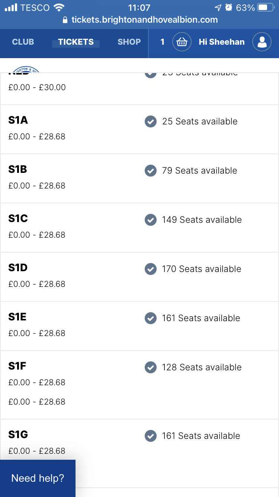Select the S1D block row
The image size is (279, 497).
click(139, 277)
